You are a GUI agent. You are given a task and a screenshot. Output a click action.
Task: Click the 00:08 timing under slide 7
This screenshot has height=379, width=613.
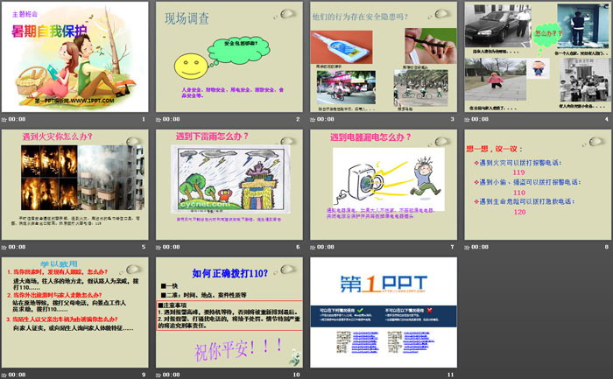coord(325,247)
